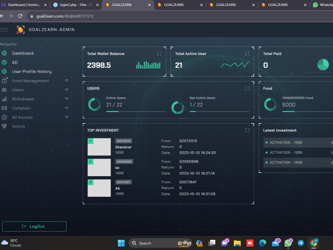Reload the page
The width and height of the screenshot is (333, 250).
pos(20,16)
